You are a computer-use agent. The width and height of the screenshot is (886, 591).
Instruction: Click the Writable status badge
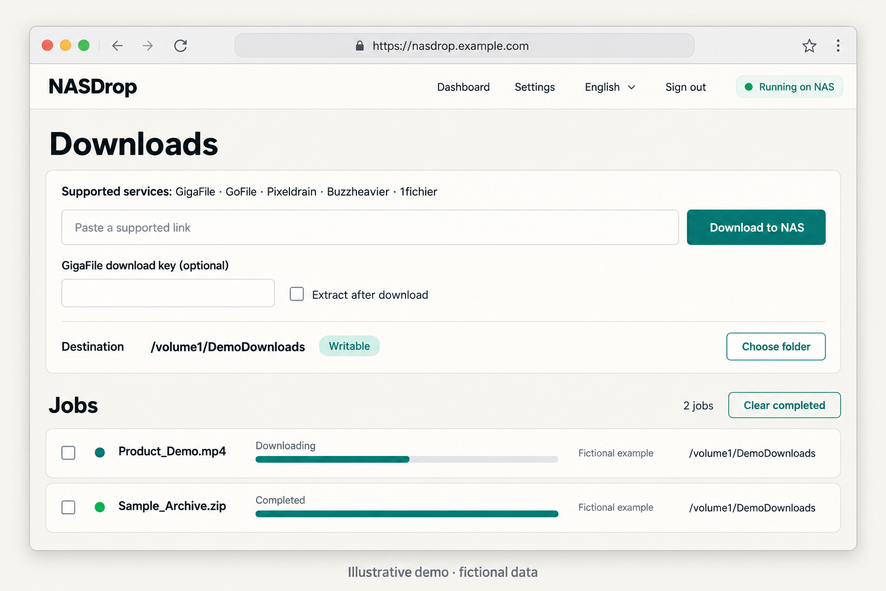pos(350,346)
